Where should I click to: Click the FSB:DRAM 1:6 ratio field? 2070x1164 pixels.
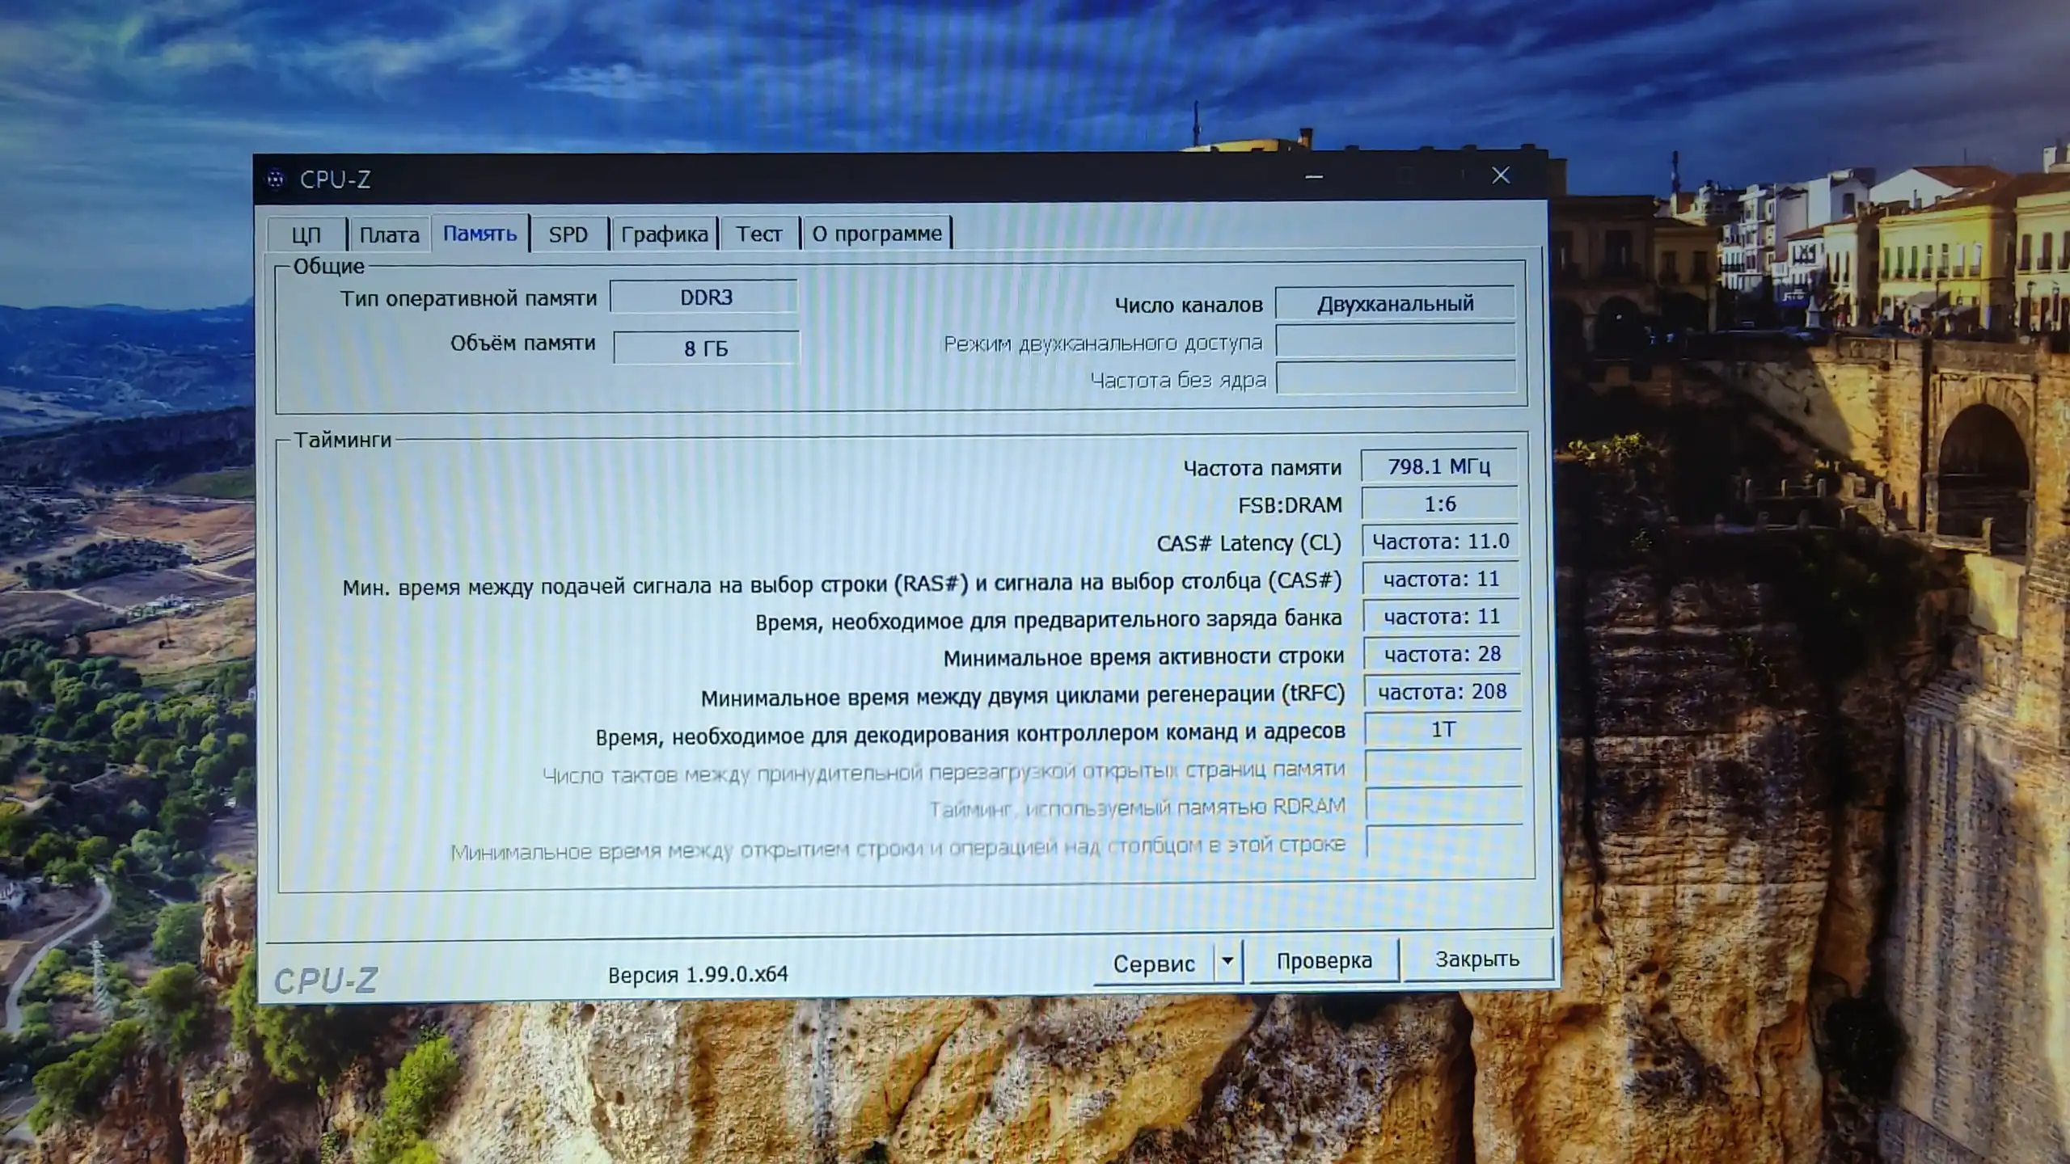(x=1441, y=504)
